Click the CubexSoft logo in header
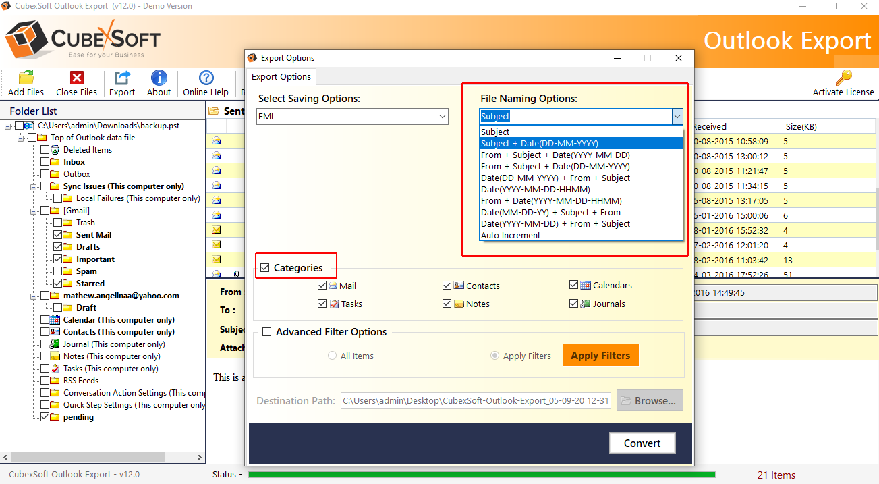879x484 pixels. point(84,40)
